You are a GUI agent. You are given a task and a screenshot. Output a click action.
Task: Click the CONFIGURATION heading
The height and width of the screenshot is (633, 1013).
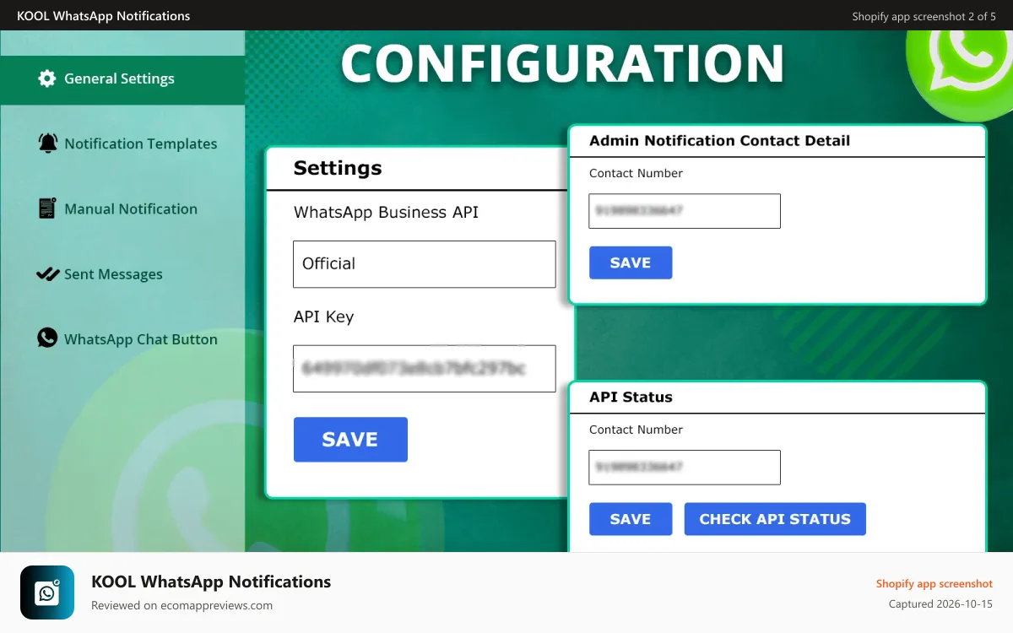pyautogui.click(x=563, y=63)
